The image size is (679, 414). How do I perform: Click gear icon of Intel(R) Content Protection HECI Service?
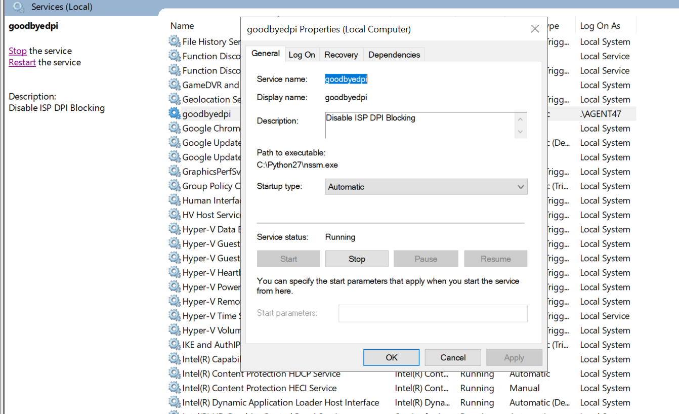click(175, 388)
